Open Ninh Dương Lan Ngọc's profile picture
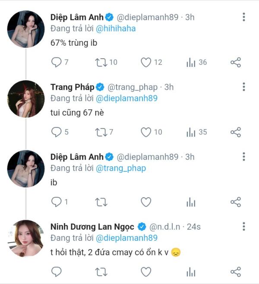Image resolution: width=259 pixels, height=284 pixels. point(26,238)
